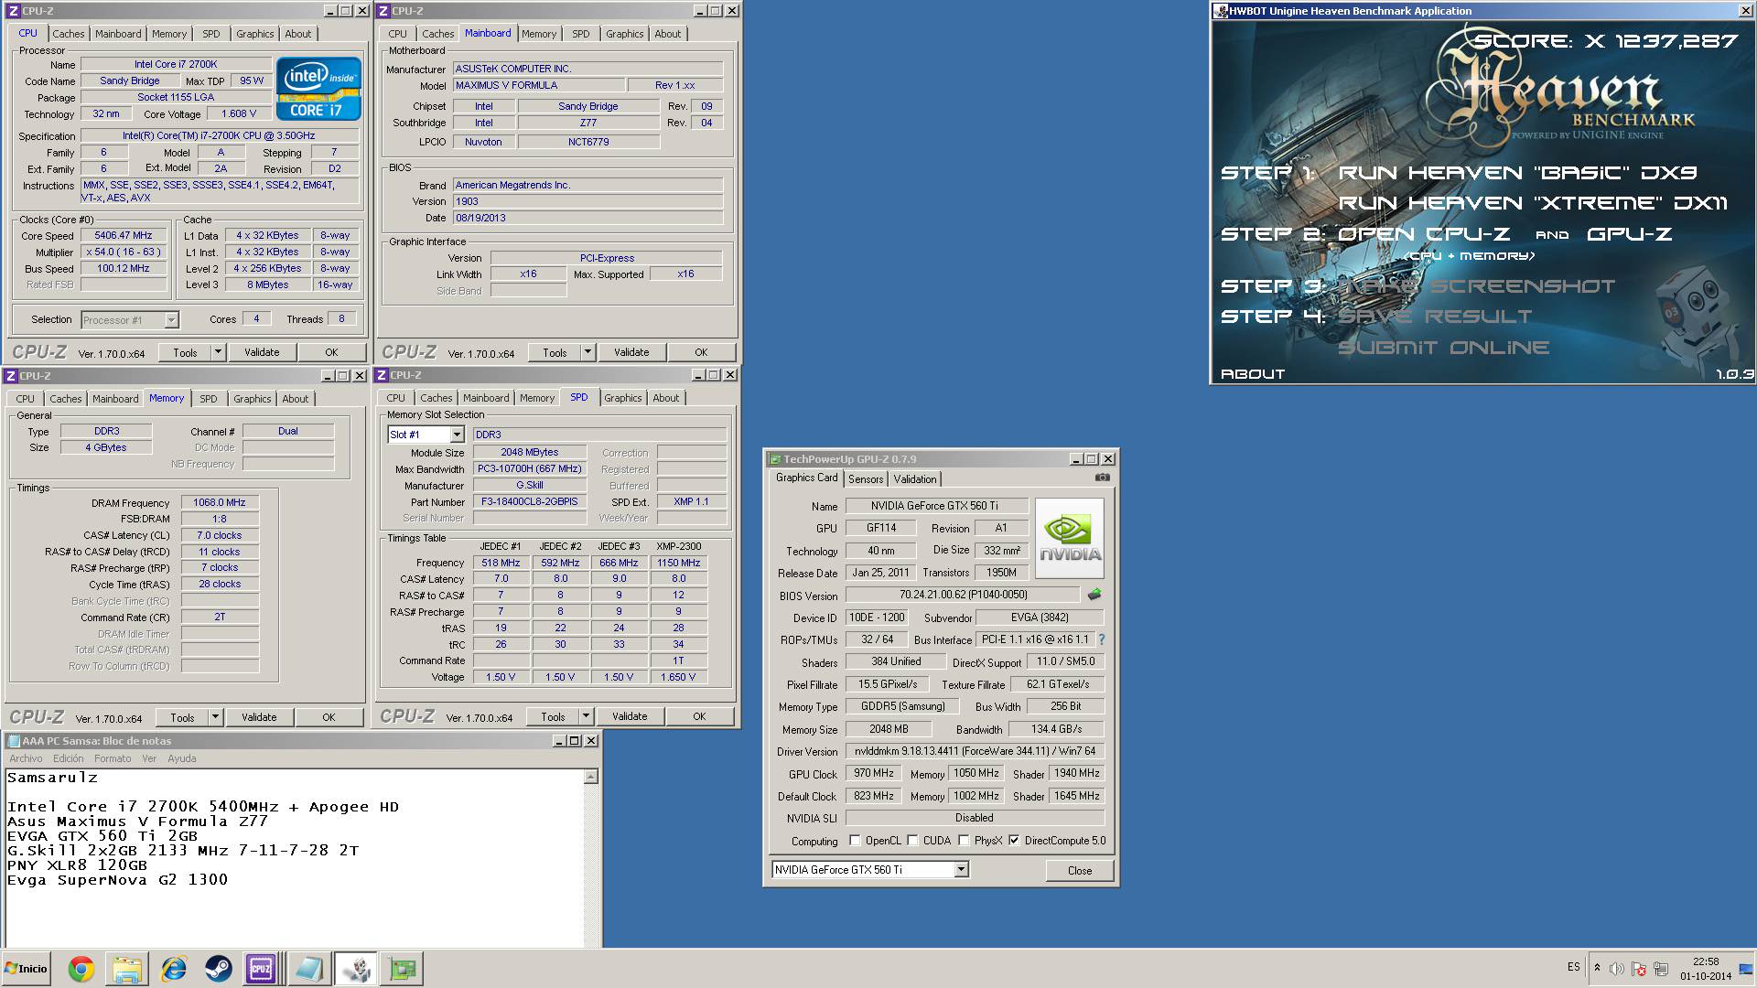Show hidden system tray icons
This screenshot has width=1757, height=988.
pyautogui.click(x=1597, y=968)
